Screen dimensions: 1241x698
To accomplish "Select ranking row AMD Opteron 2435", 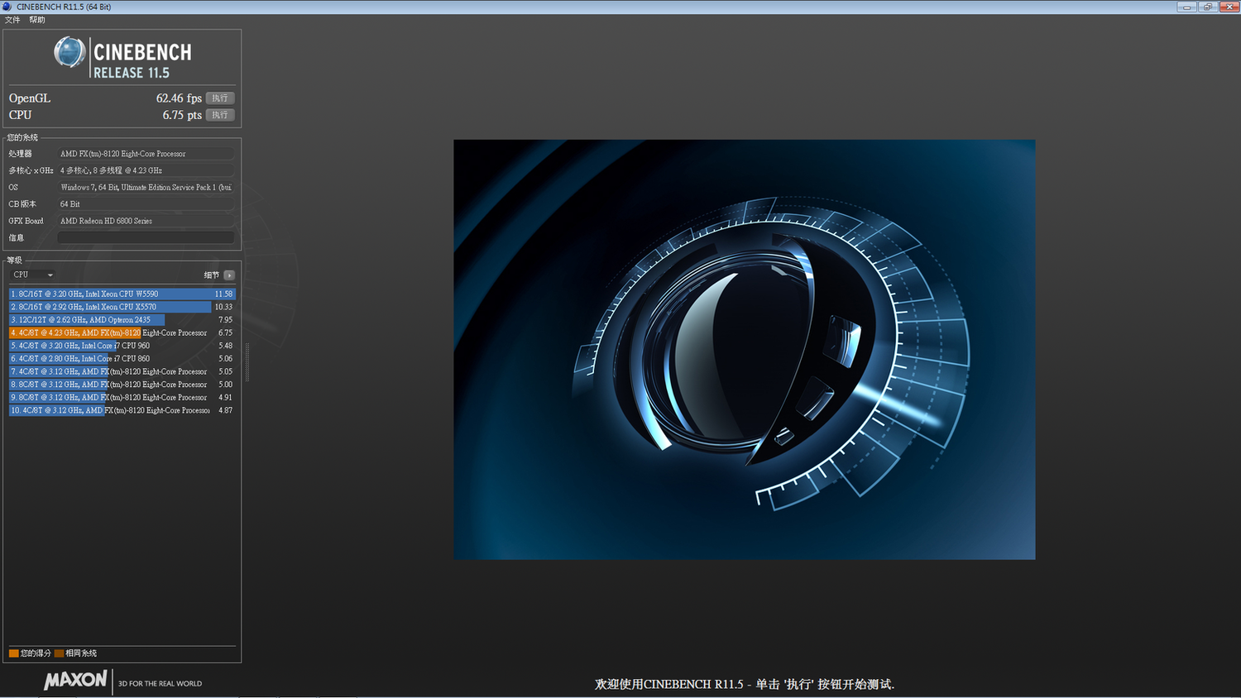I will [x=122, y=319].
